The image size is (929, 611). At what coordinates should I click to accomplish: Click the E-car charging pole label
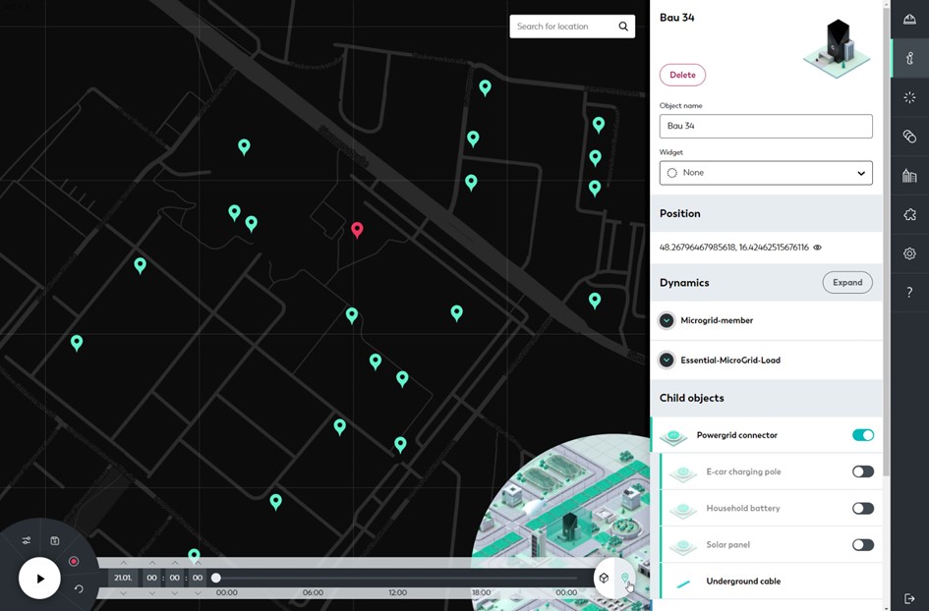743,472
